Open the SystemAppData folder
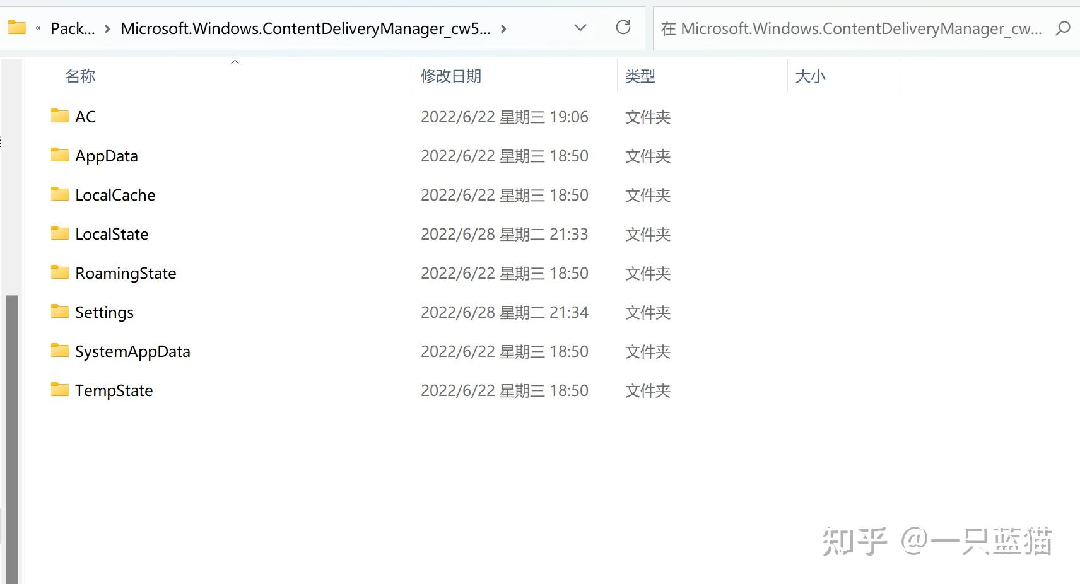The image size is (1080, 584). pyautogui.click(x=132, y=351)
